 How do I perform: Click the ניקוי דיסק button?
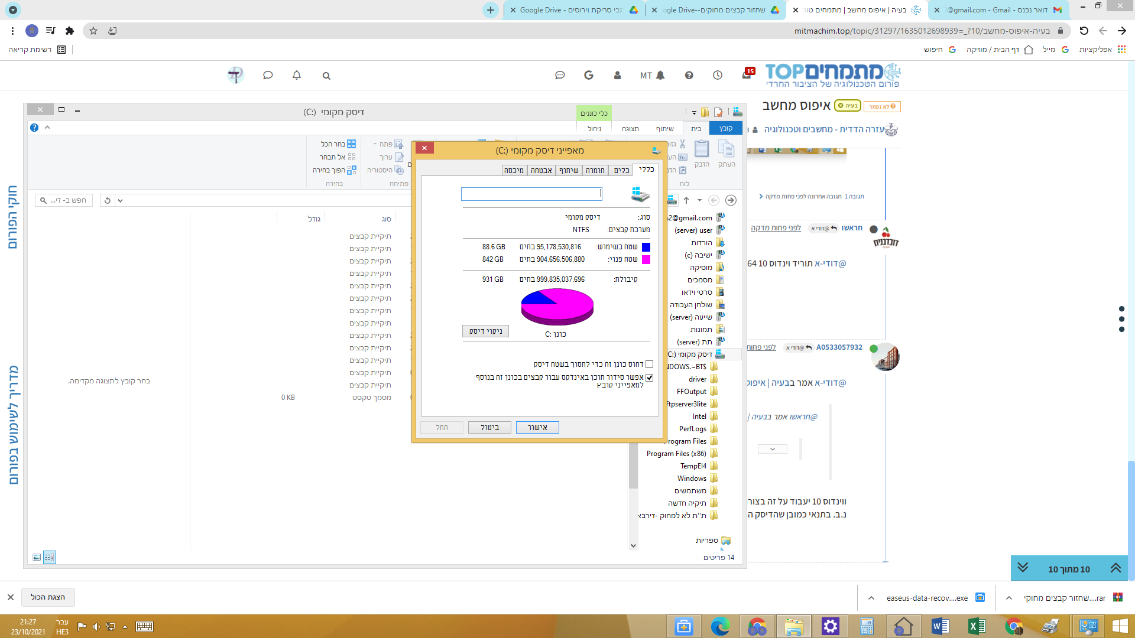(x=485, y=331)
